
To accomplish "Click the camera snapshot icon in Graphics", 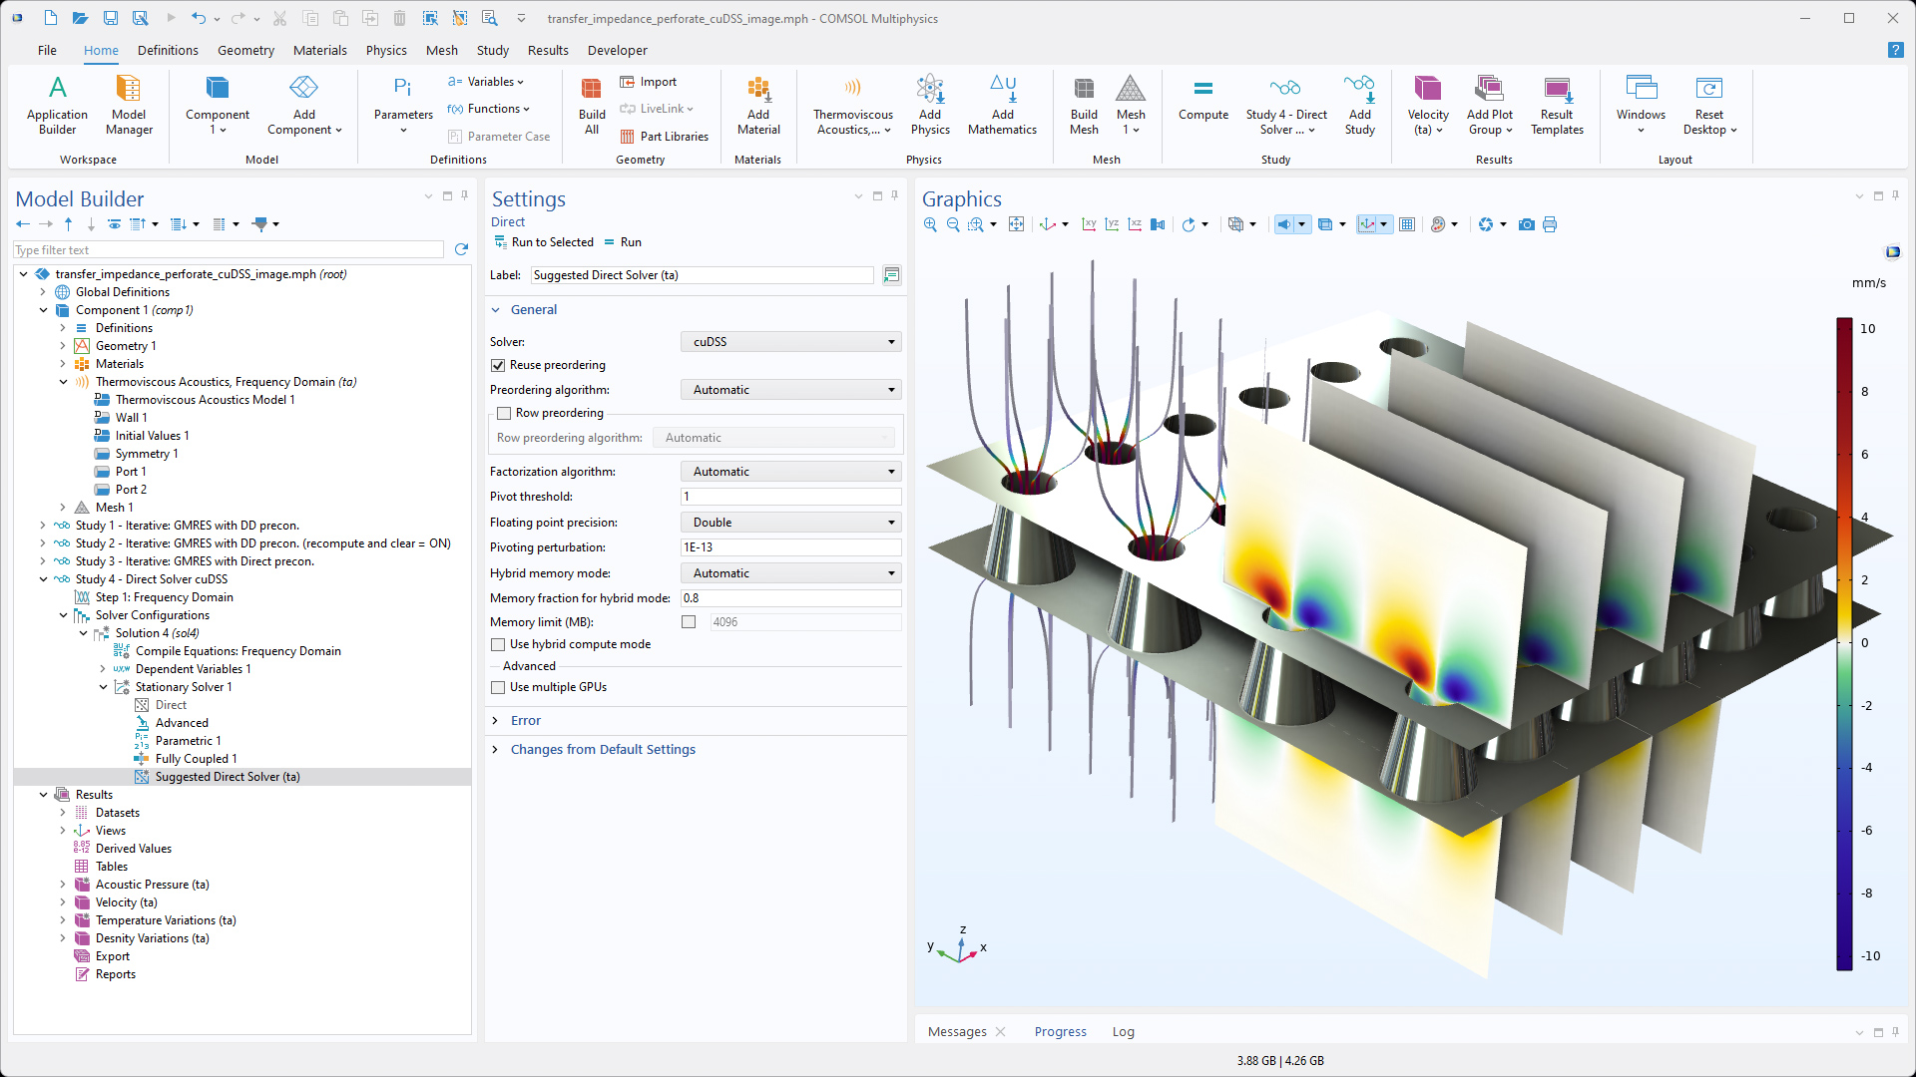I will (x=1526, y=224).
